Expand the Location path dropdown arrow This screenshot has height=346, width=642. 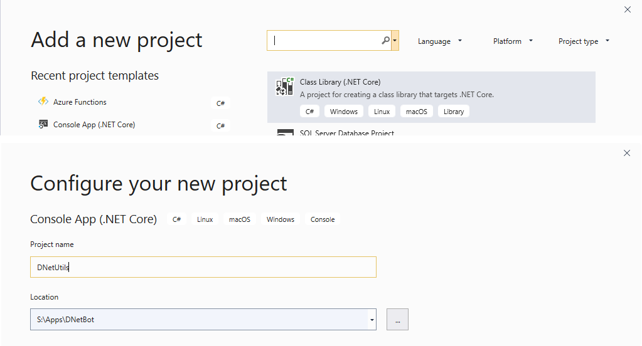[x=372, y=320]
